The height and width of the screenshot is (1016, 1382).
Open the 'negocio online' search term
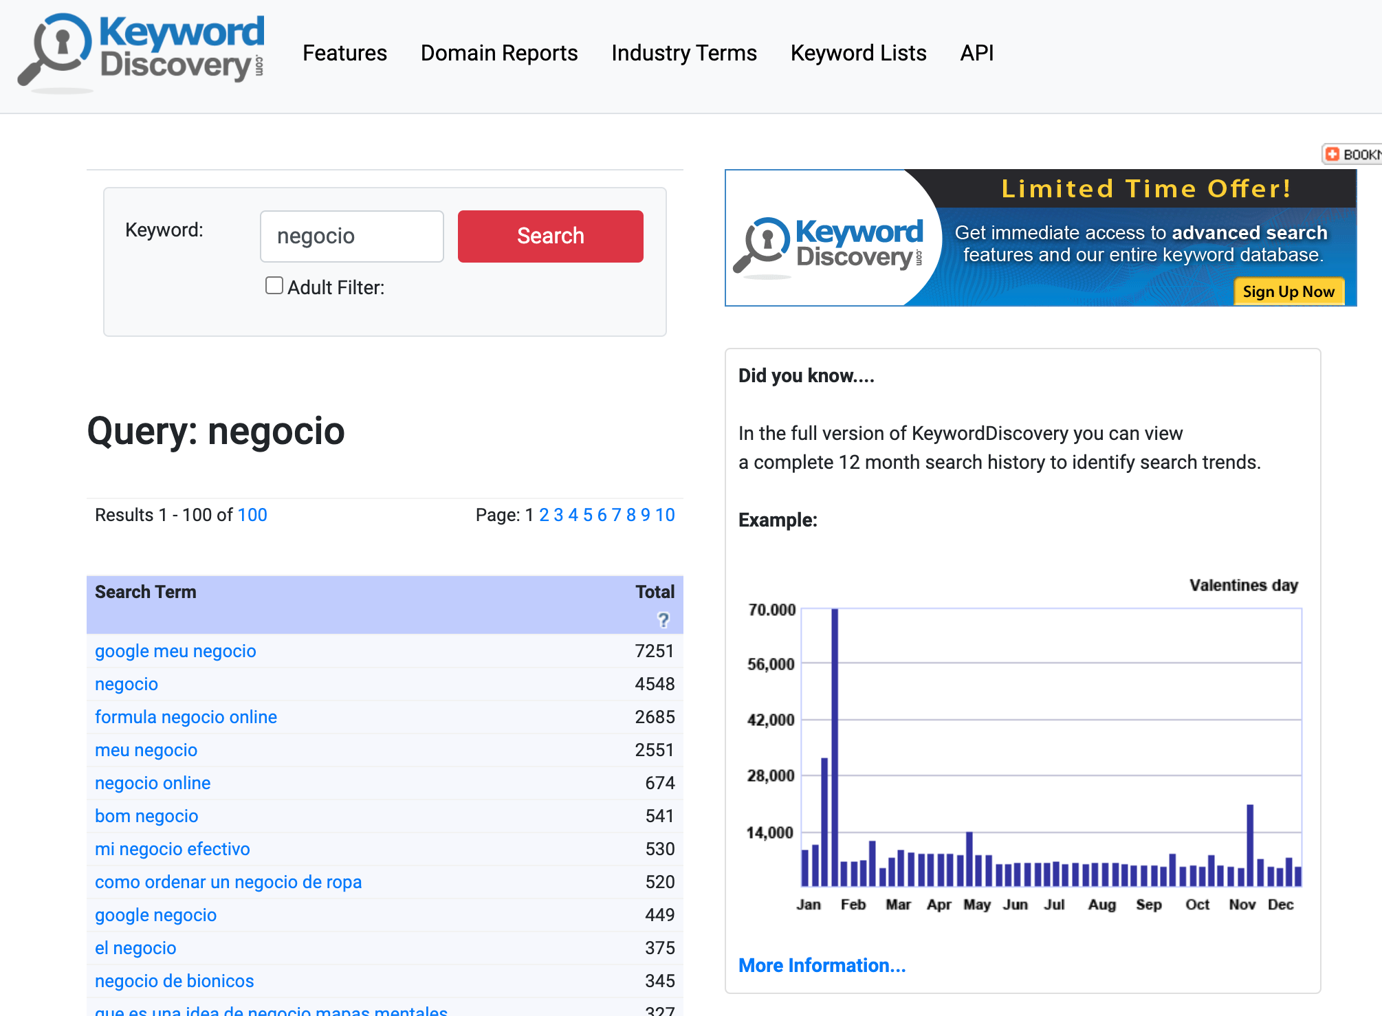pos(153,783)
